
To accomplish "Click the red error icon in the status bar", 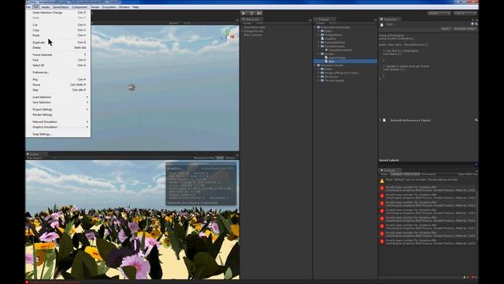I will pos(27,282).
